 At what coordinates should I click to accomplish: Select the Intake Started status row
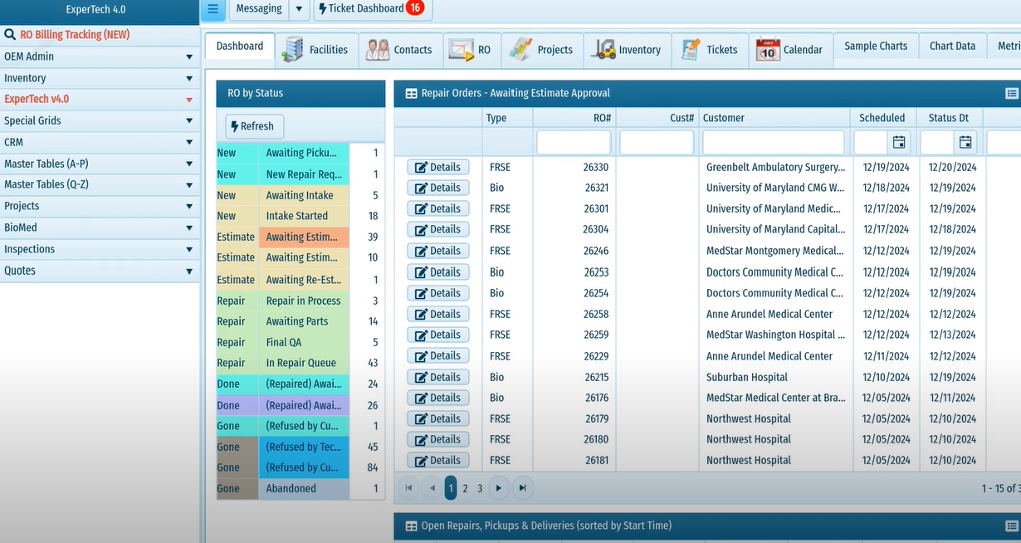(300, 216)
